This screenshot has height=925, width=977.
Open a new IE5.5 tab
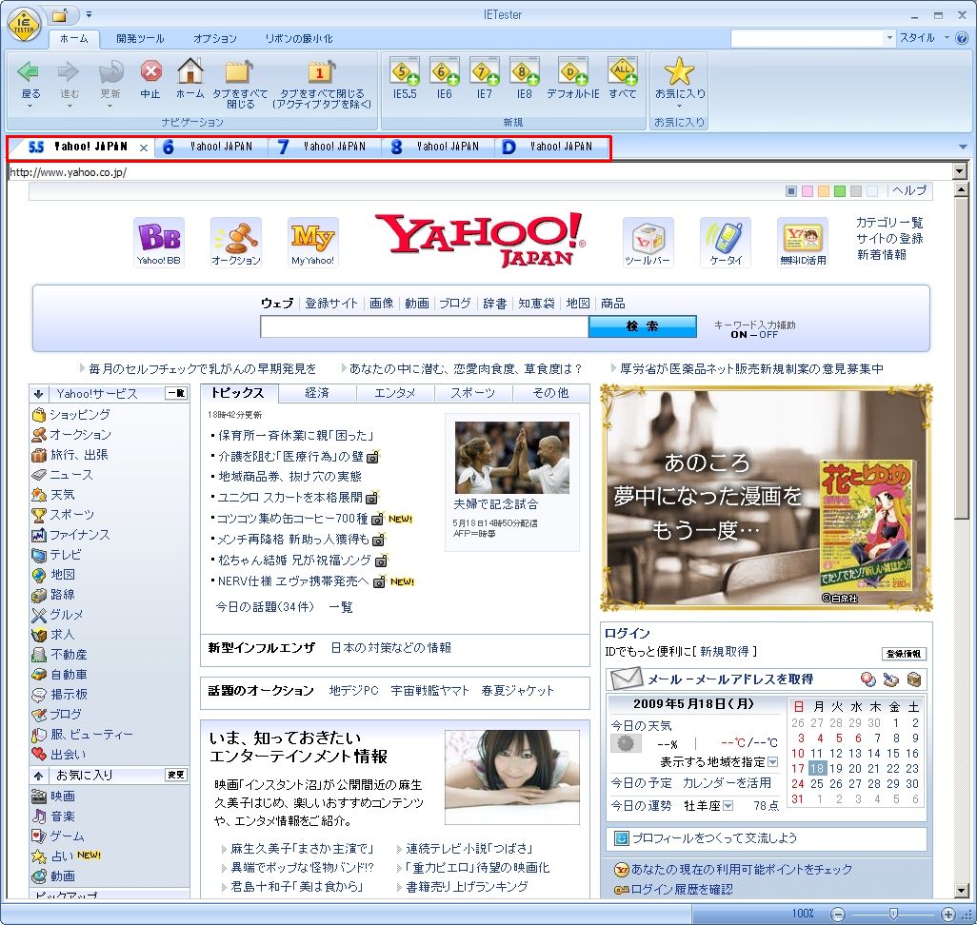pyautogui.click(x=405, y=71)
